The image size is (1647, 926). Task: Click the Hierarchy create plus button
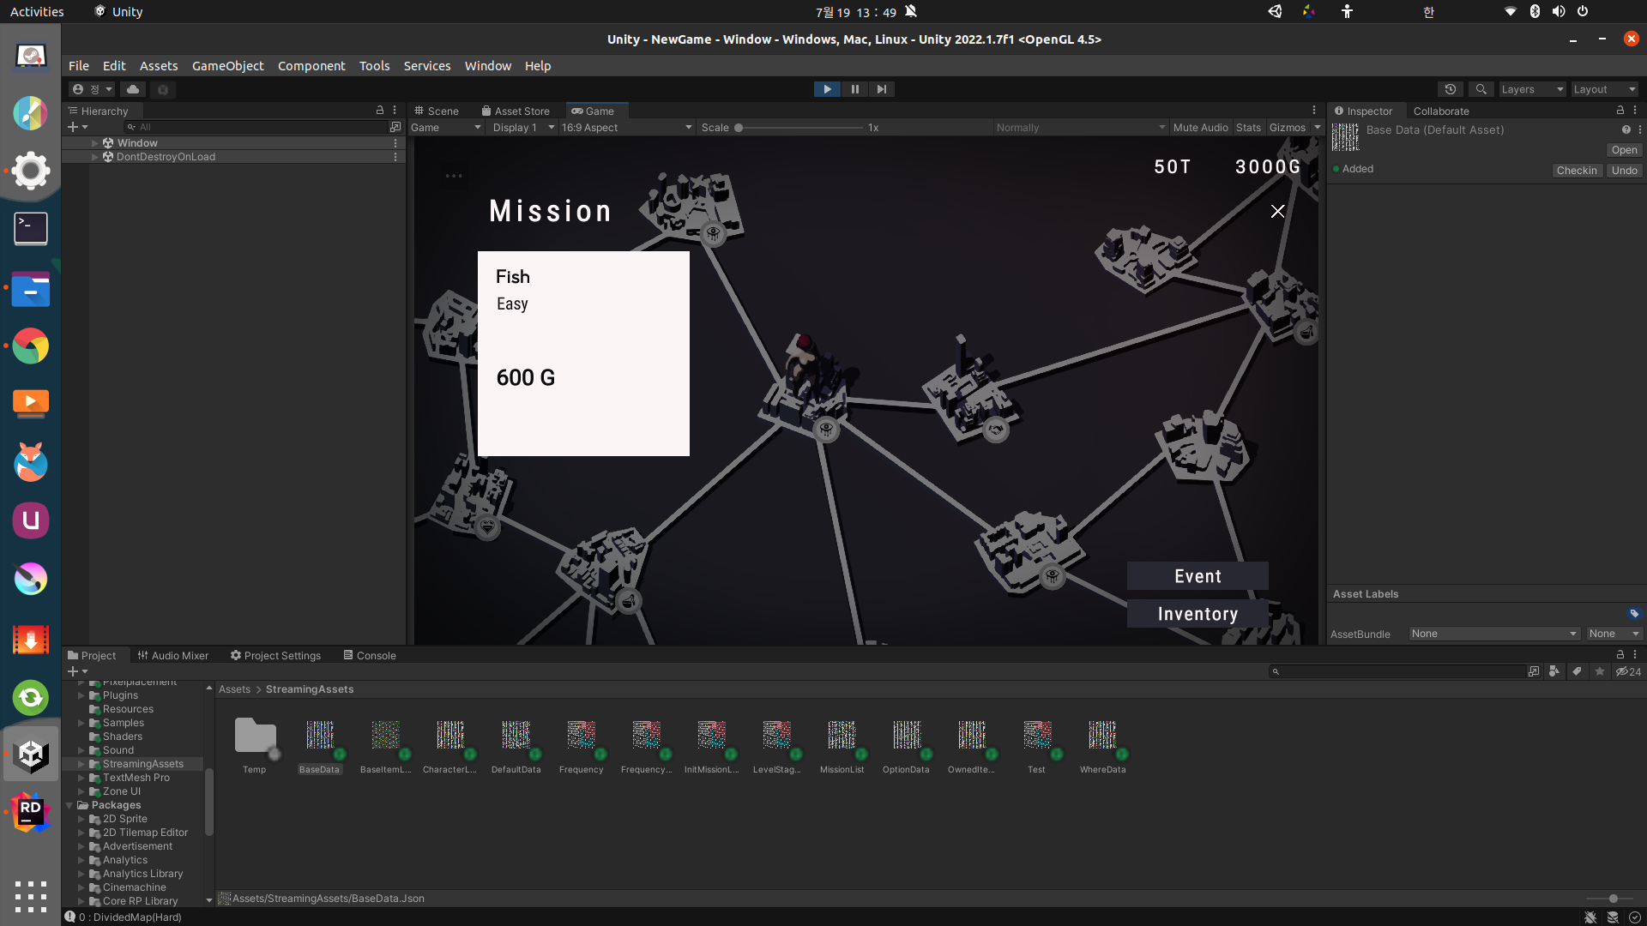click(77, 127)
